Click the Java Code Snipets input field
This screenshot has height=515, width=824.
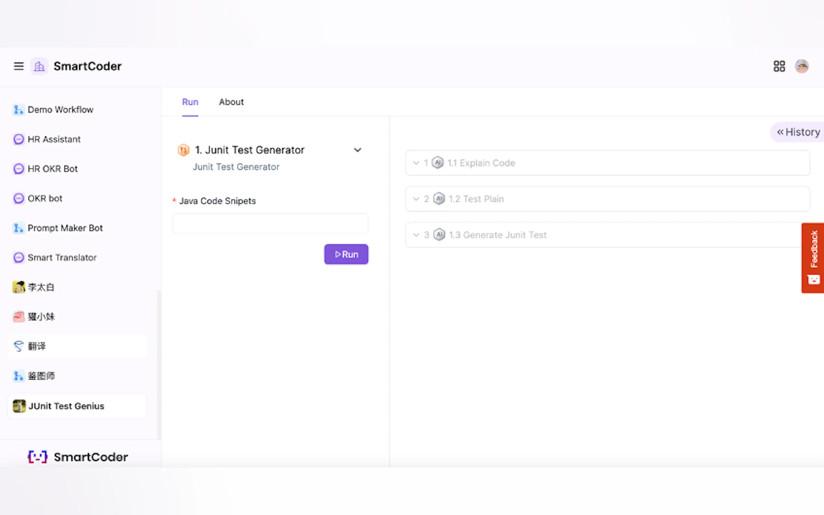pos(270,224)
